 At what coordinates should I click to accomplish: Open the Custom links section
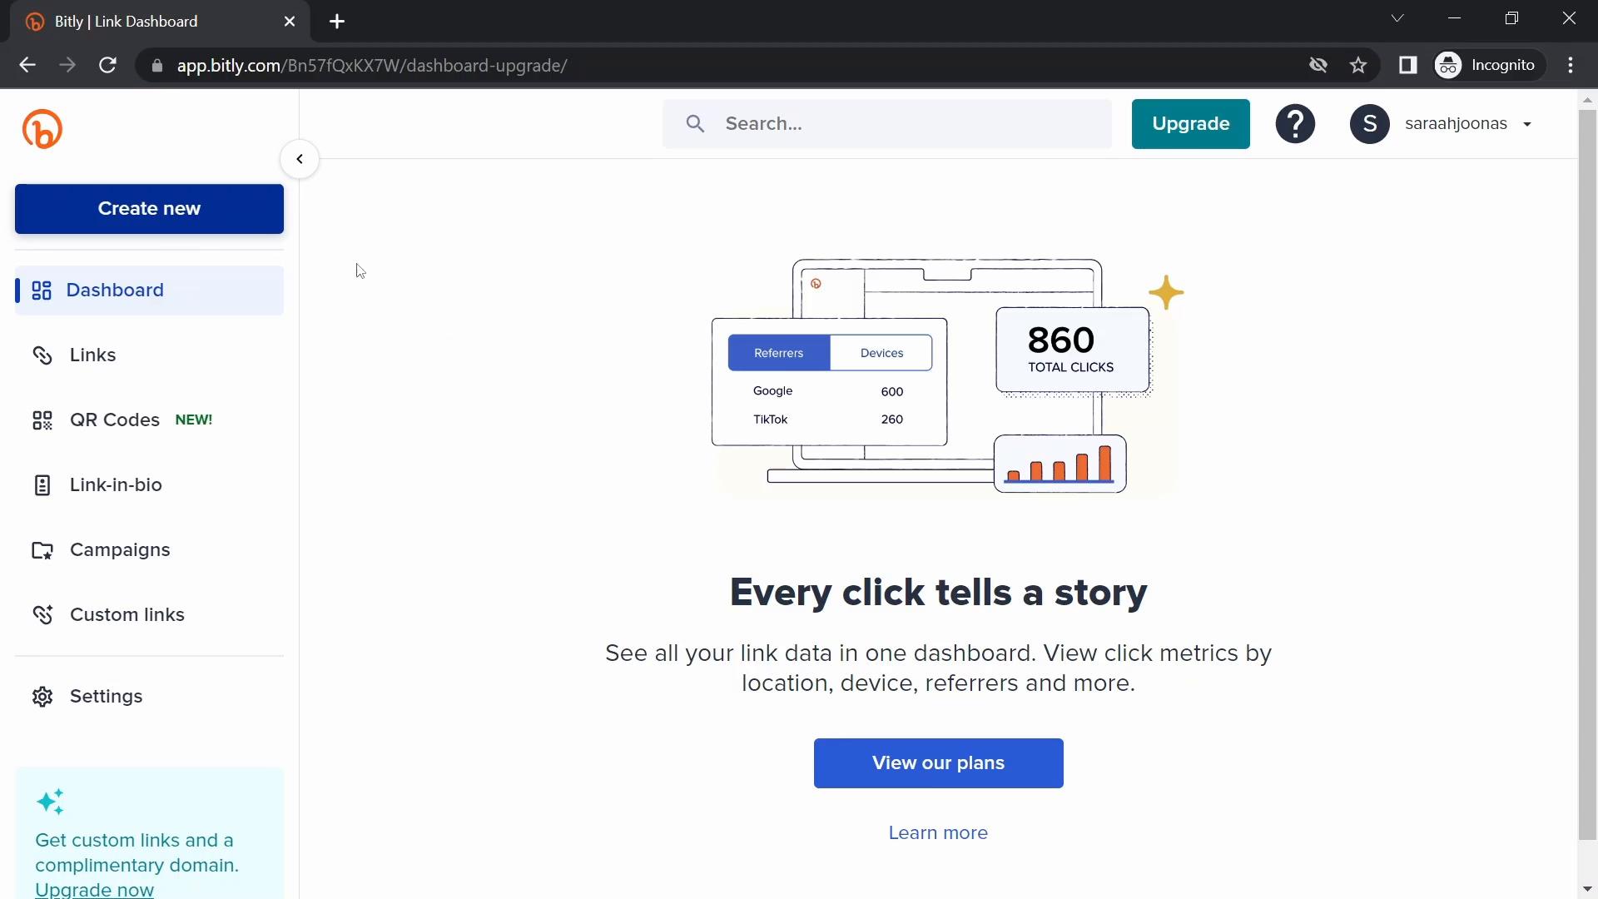[127, 613]
